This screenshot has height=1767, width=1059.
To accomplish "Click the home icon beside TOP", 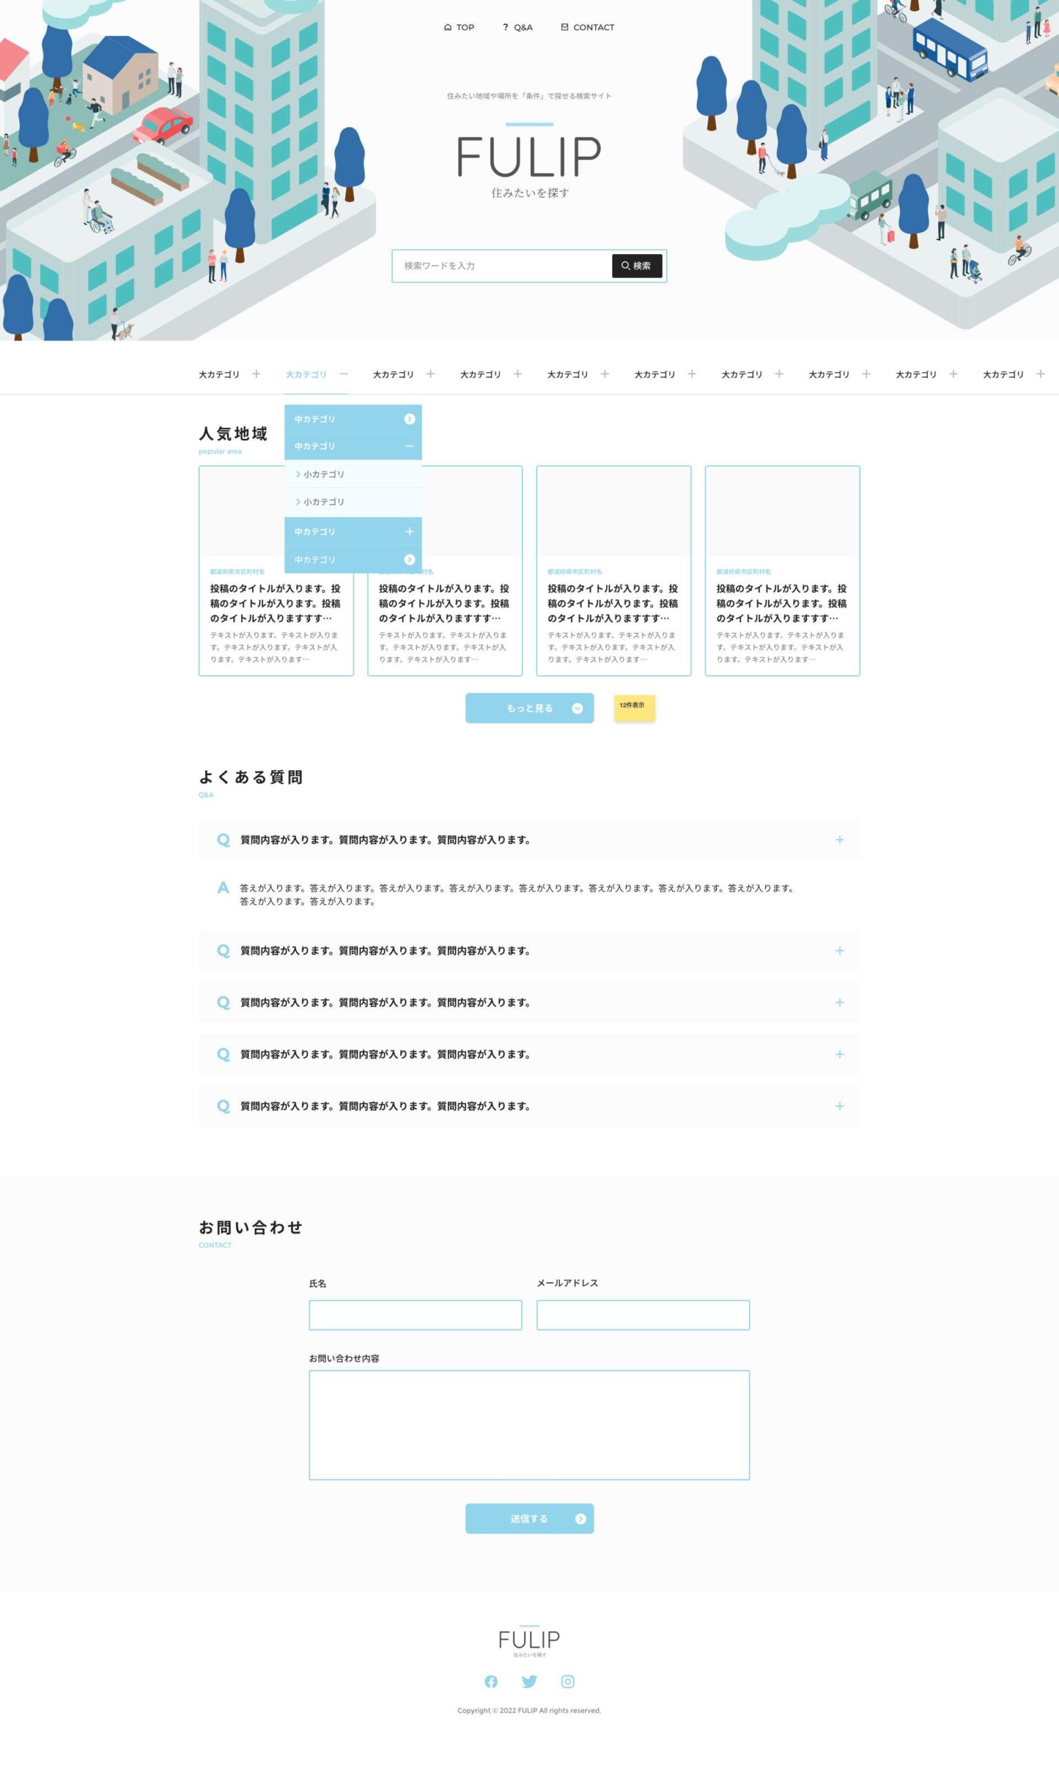I will coord(447,28).
